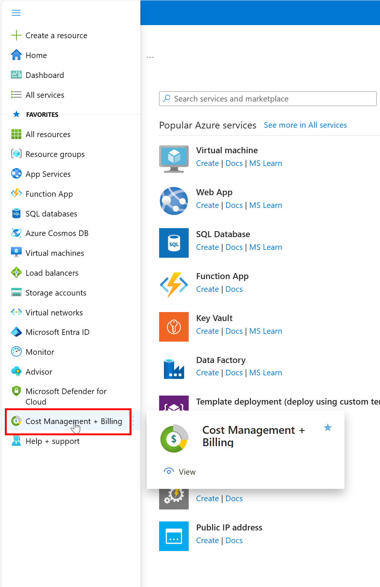Click the Microsoft Defender for Cloud shield icon
The image size is (380, 587).
(16, 391)
